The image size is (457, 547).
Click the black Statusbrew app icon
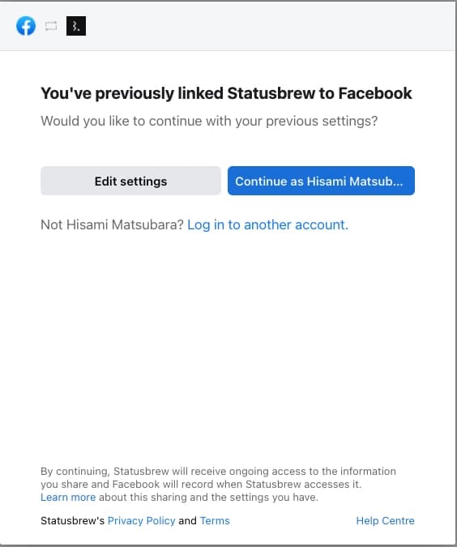(76, 26)
